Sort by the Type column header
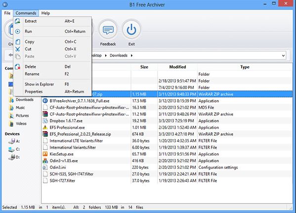The image size is (296, 213). tap(245, 67)
